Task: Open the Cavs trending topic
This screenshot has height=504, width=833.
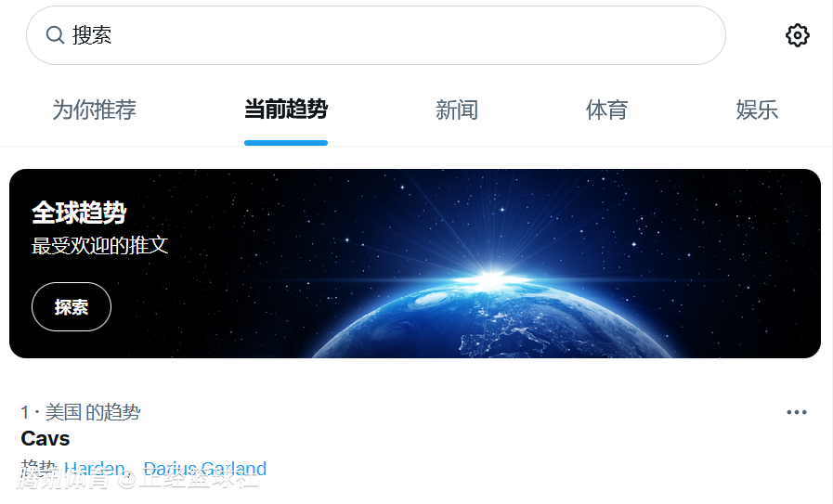Action: (46, 439)
